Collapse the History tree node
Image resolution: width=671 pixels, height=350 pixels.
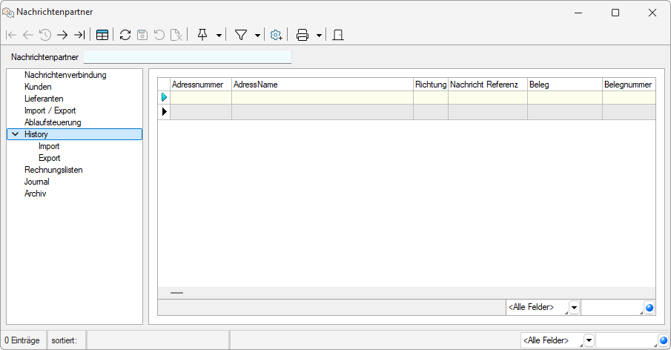coord(15,134)
